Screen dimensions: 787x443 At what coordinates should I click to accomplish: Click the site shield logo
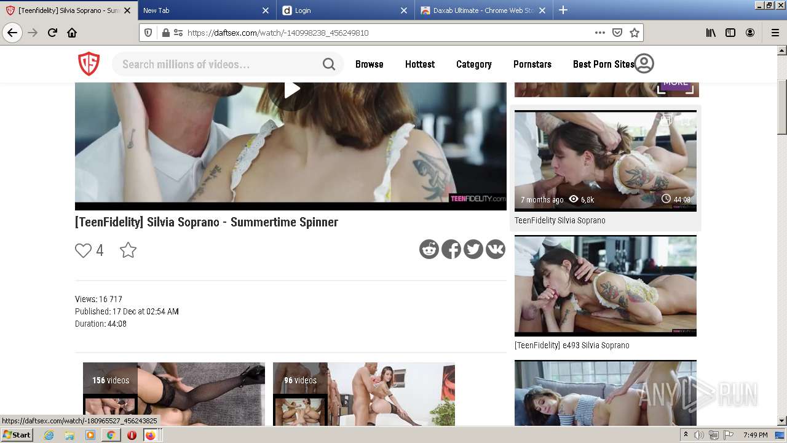(89, 64)
